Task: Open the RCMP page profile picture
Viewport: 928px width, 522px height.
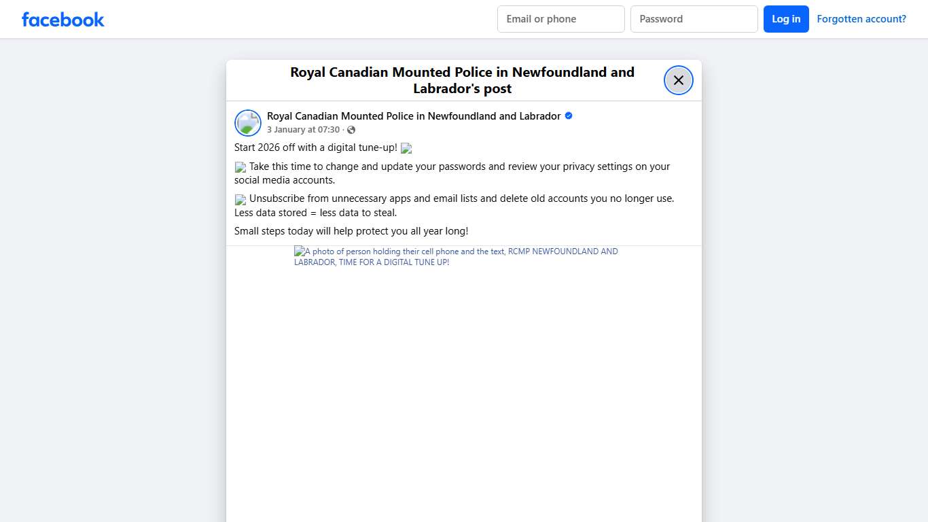Action: click(248, 123)
